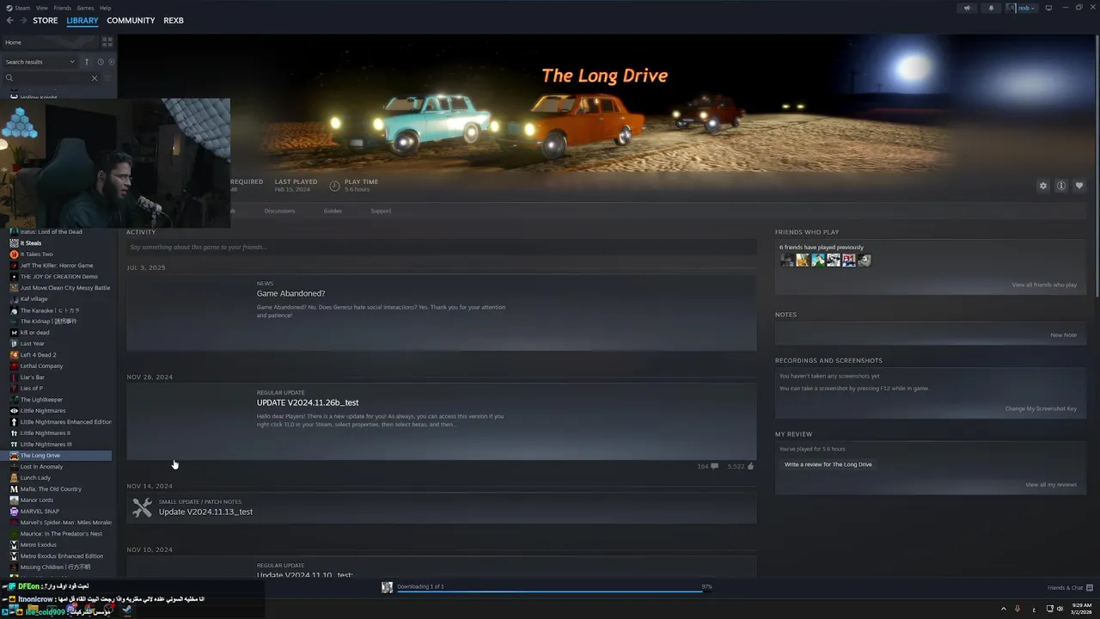Image resolution: width=1100 pixels, height=619 pixels.
Task: Open the download manager game icon
Action: (387, 587)
